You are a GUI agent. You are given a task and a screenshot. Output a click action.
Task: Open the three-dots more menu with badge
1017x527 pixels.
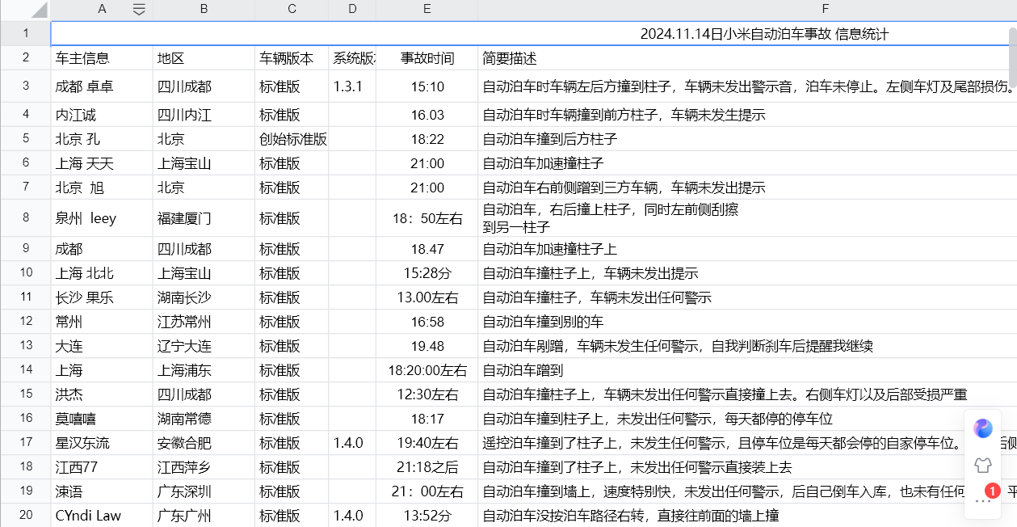coord(983,500)
